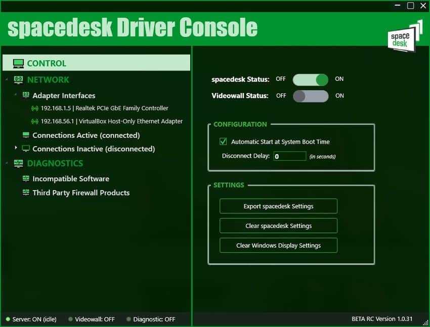The image size is (430, 327).
Task: Collapse the NETWORK tree section
Action: [x=7, y=80]
